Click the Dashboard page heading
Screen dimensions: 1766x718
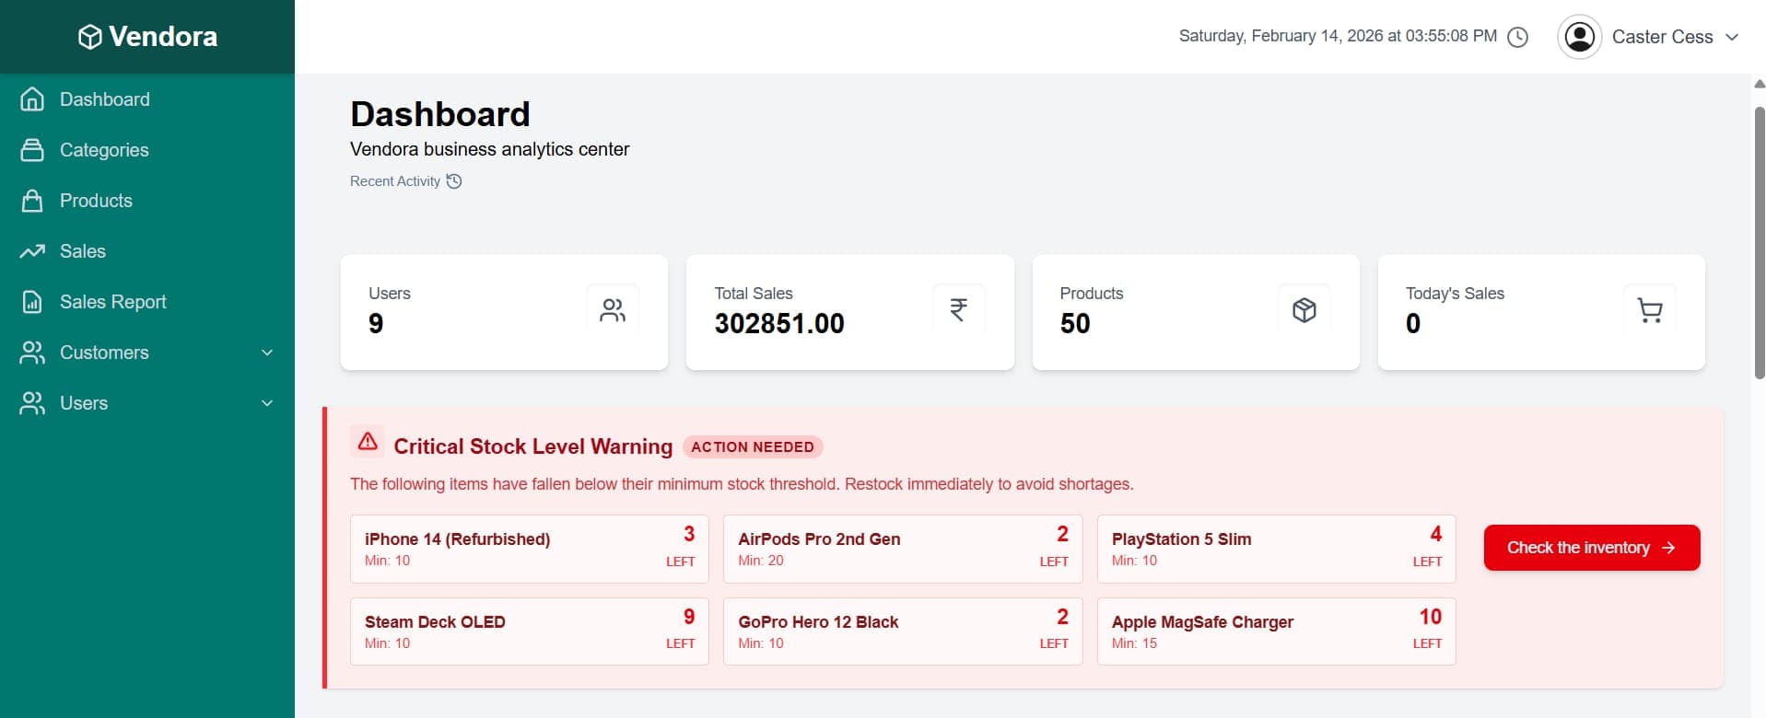(x=440, y=114)
